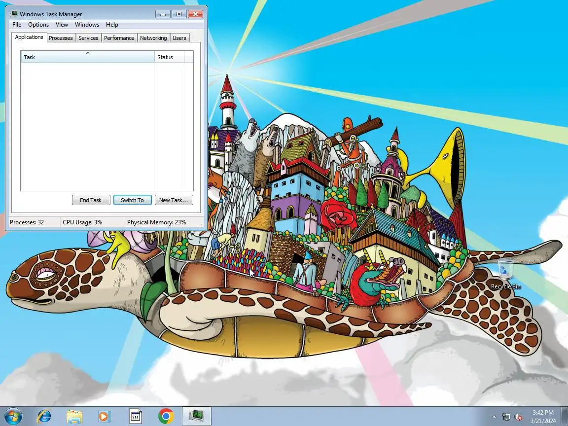
Task: Click the Switch To button
Action: click(132, 200)
